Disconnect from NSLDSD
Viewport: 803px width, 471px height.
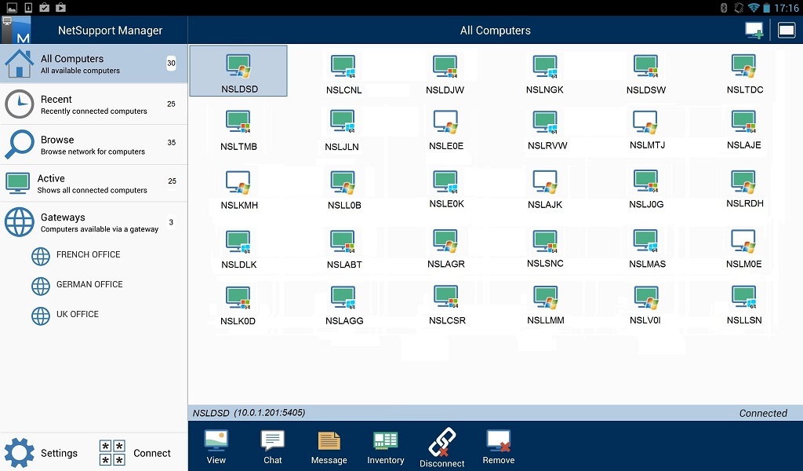(441, 446)
